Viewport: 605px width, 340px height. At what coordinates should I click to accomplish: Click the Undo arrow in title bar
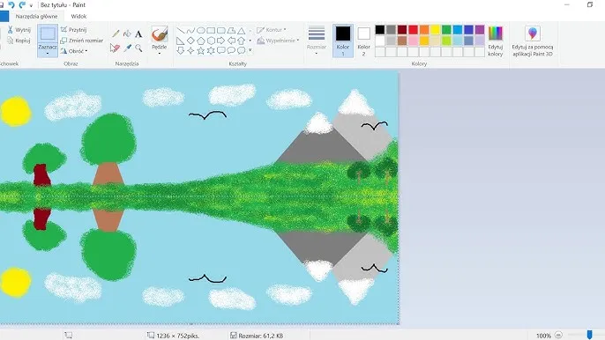click(x=11, y=4)
